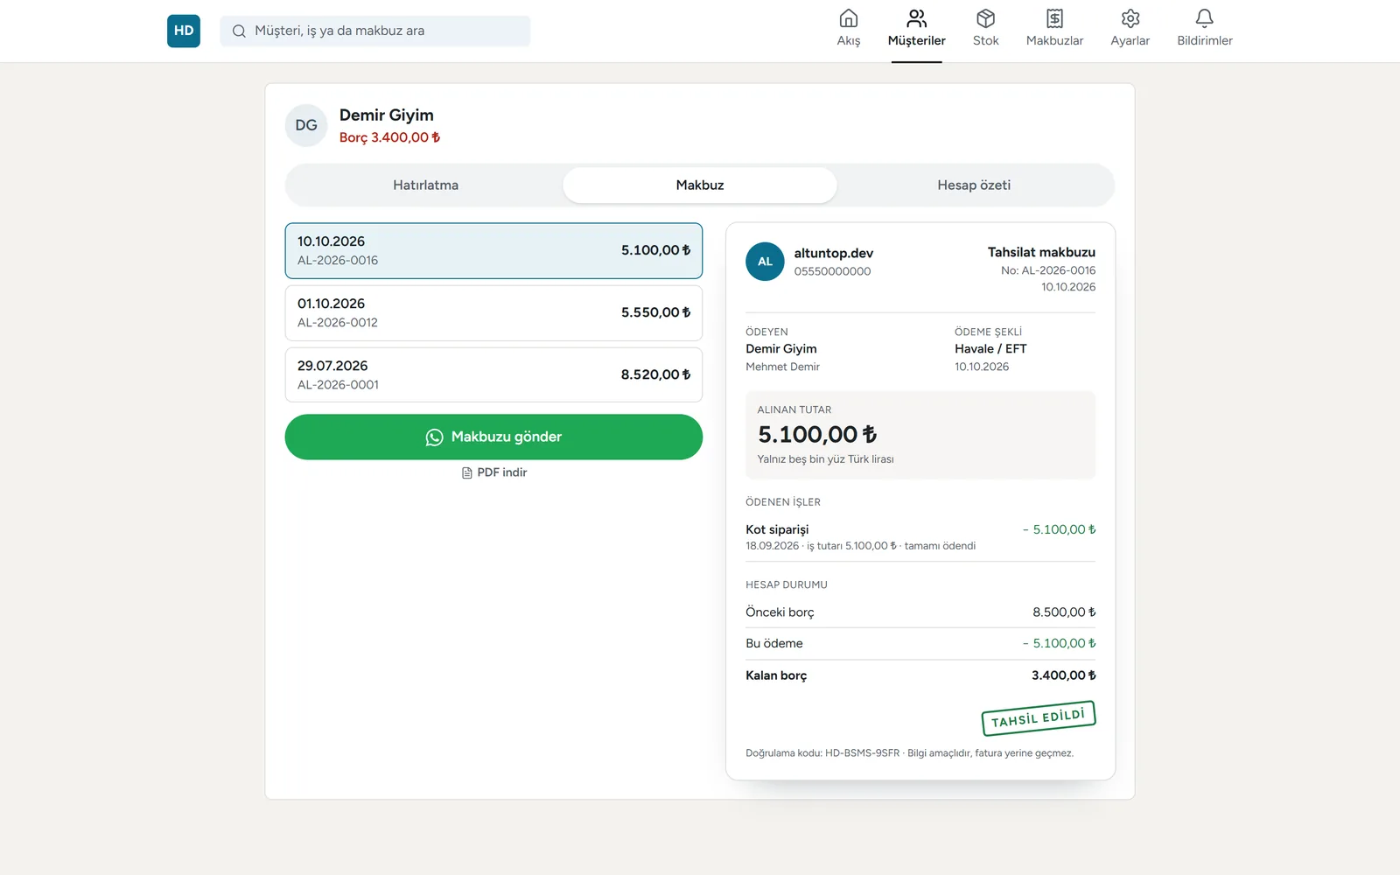The image size is (1400, 875).
Task: Click the Demir Giyim heading
Action: click(387, 115)
